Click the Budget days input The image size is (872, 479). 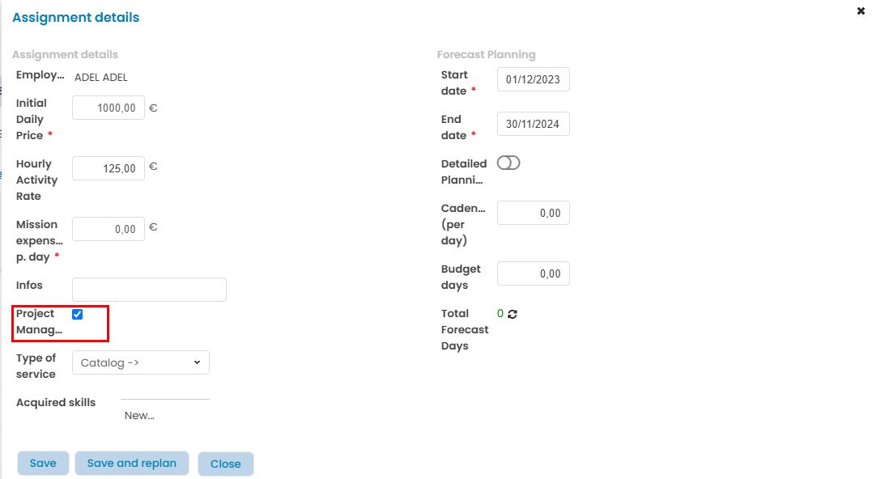click(x=533, y=273)
